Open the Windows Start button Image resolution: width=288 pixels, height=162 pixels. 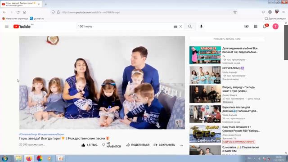point(4,158)
